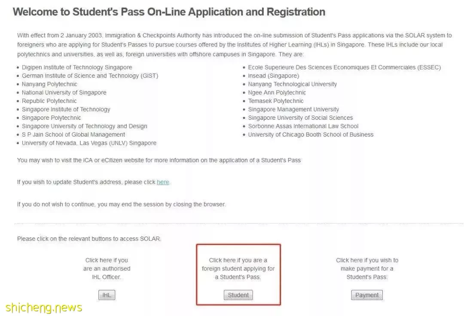Select National University of Singapore list item
This screenshot has height=316, width=464.
[64, 92]
